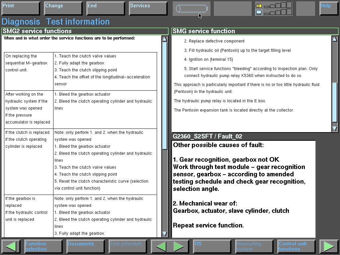Open the Help button
Viewport: 340px width, 255px height.
329,8
